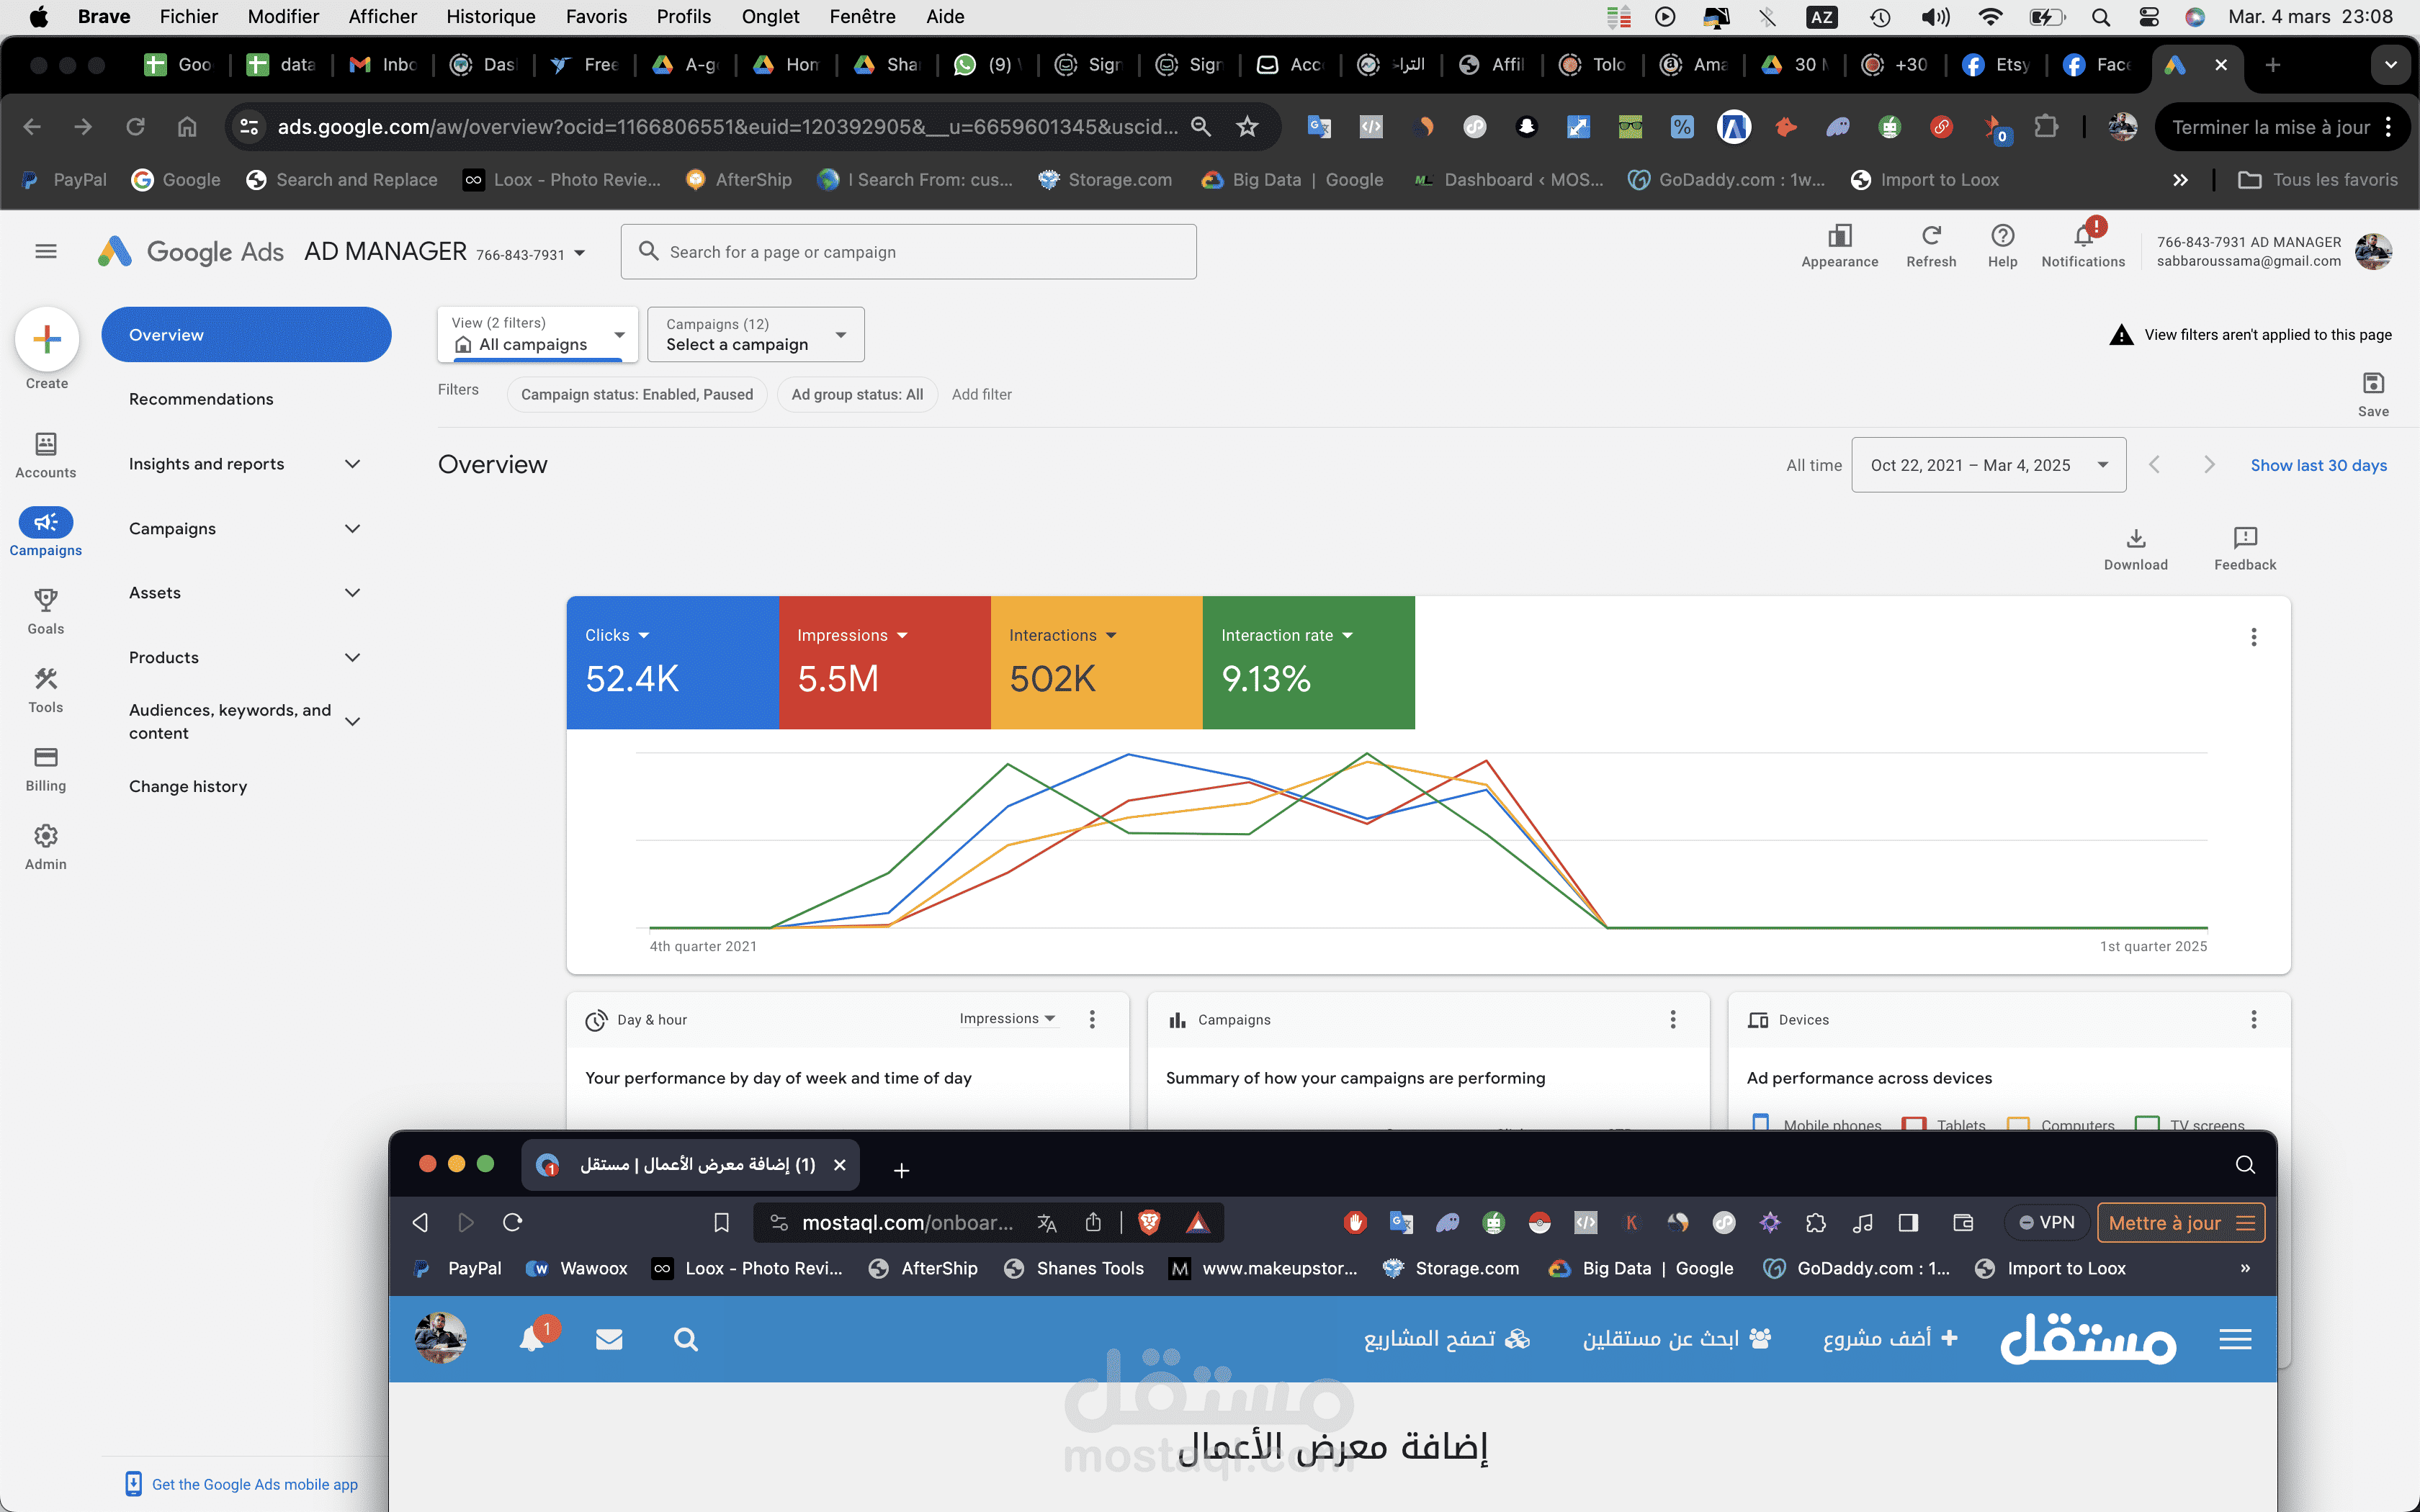
Task: Toggle the Ad group status filter chip
Action: [857, 394]
